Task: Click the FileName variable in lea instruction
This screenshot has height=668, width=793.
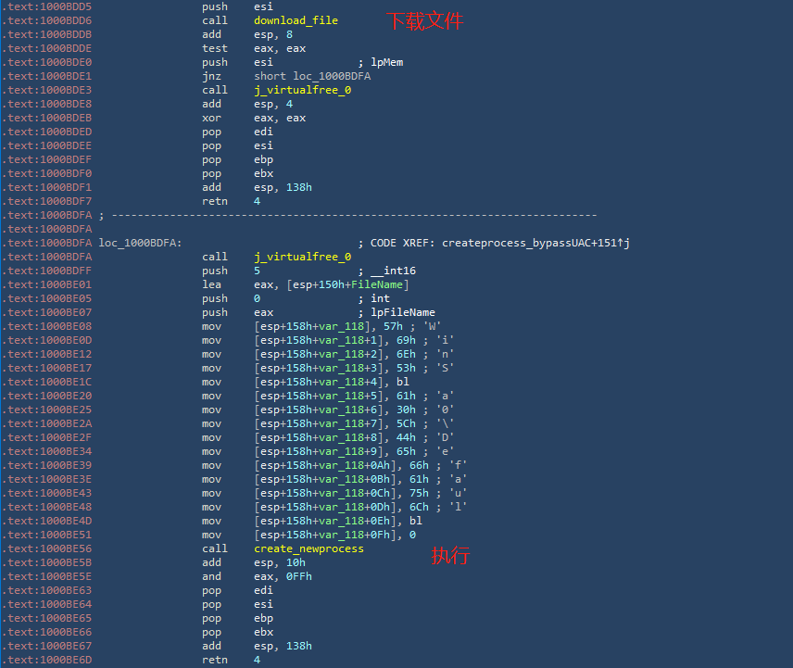Action: point(377,284)
